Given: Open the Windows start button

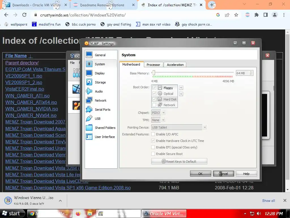Looking at the screenshot, I should coord(12,213).
